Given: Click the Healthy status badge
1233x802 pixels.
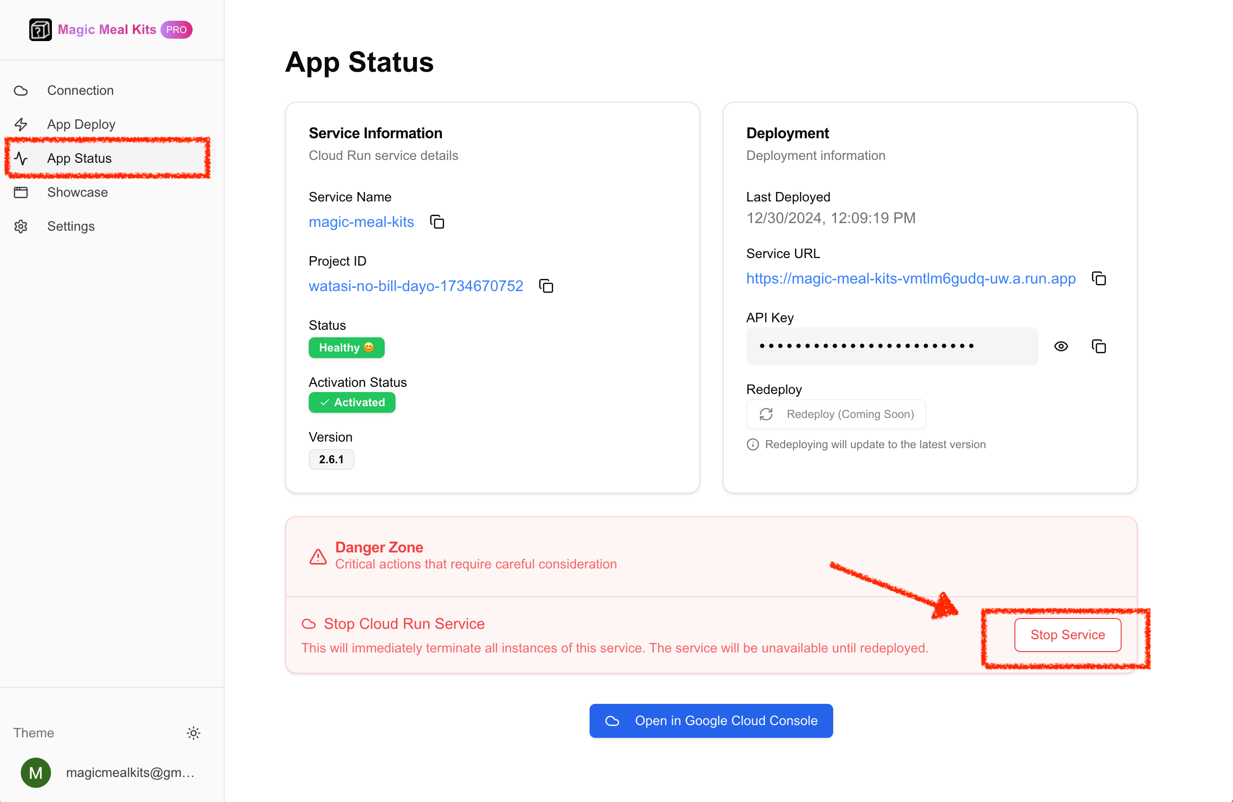Looking at the screenshot, I should pos(346,347).
